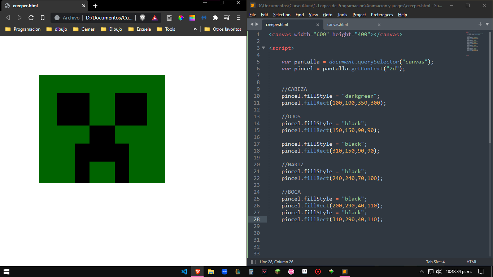Screen dimensions: 493x277
Task: Close the canvas.html tab in Sublime Text
Action: [379, 25]
